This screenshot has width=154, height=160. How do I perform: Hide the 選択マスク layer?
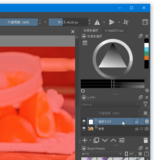[84, 121]
